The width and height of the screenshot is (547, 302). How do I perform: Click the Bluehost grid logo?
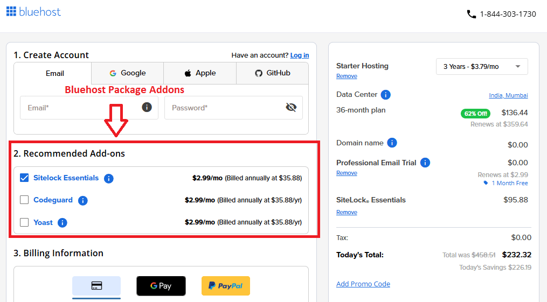pyautogui.click(x=11, y=11)
